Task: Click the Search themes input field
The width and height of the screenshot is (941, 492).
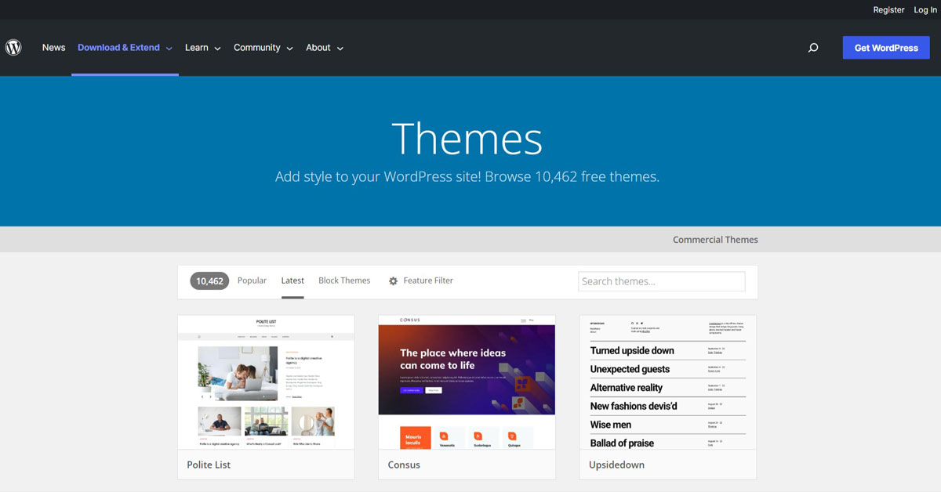Action: click(x=662, y=281)
